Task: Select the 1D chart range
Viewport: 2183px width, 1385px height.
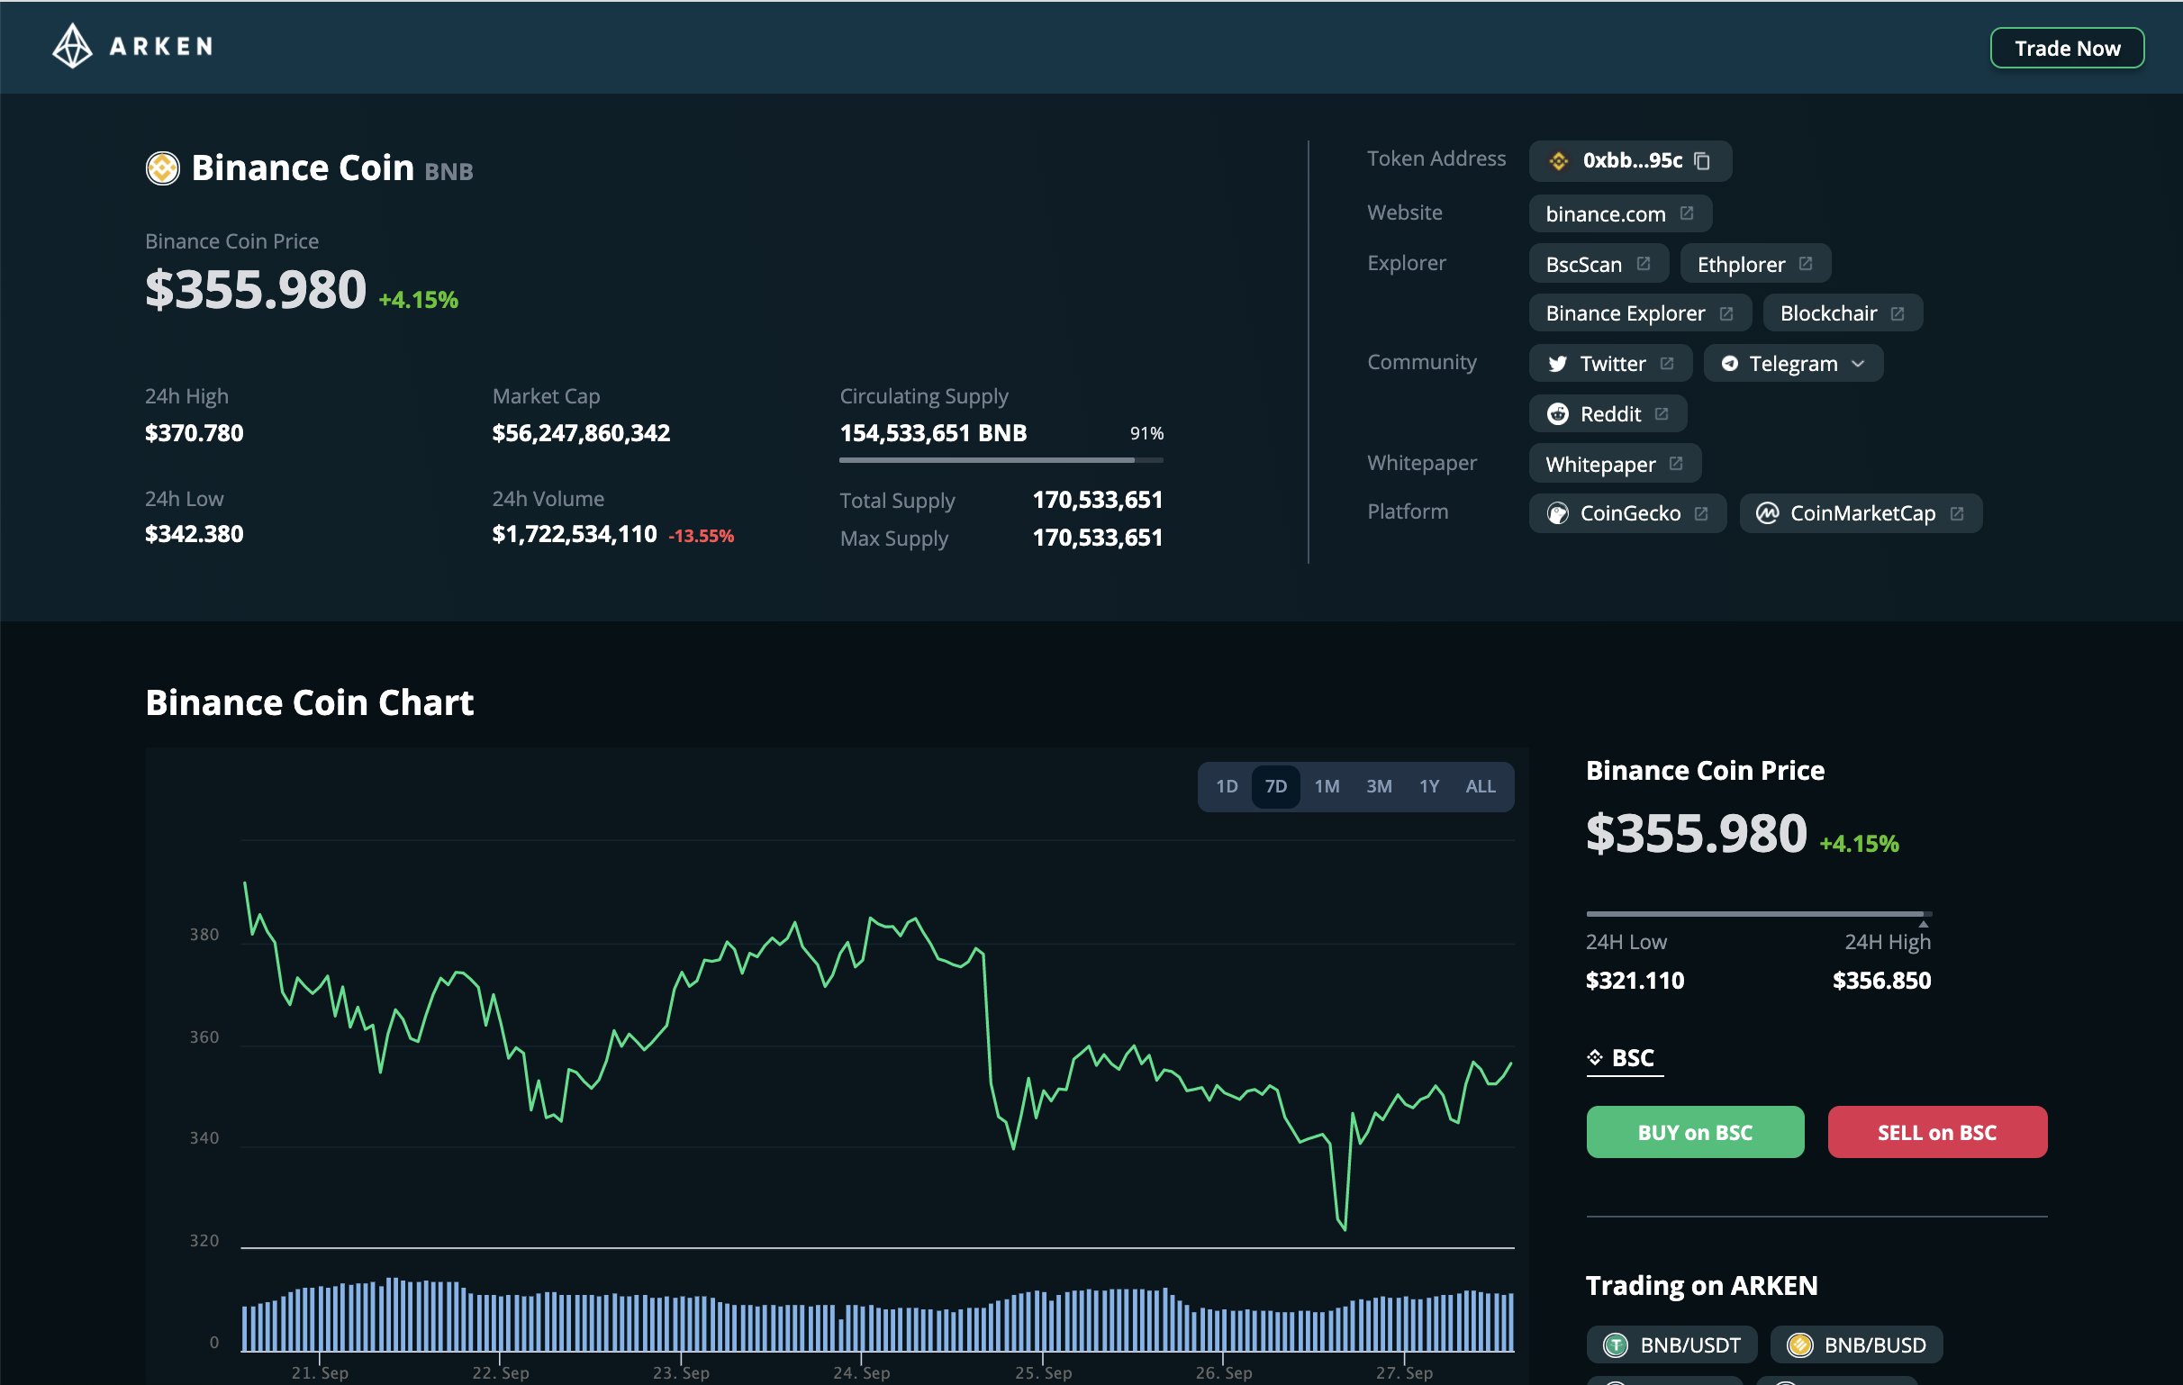Action: [x=1227, y=787]
